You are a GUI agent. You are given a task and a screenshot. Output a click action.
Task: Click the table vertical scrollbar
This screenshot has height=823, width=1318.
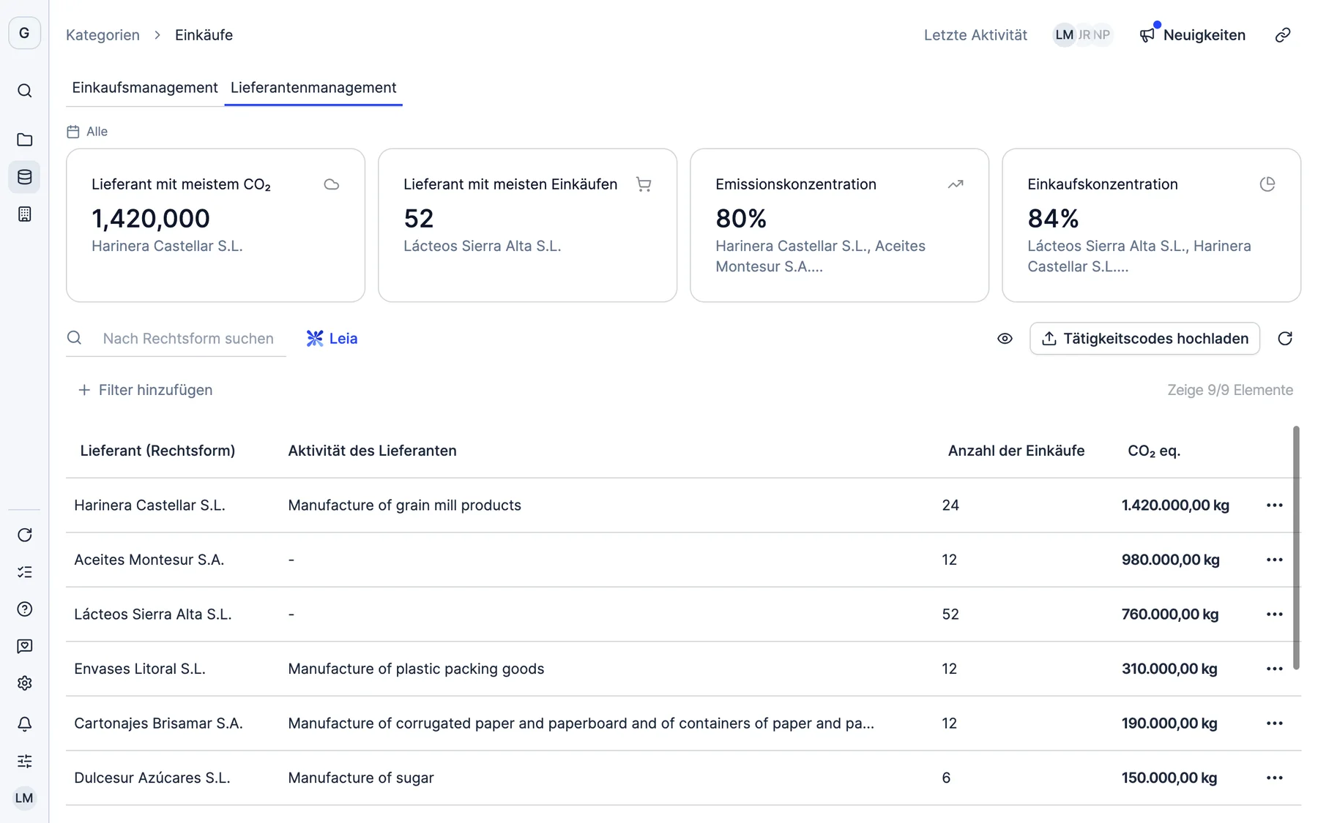click(x=1296, y=547)
